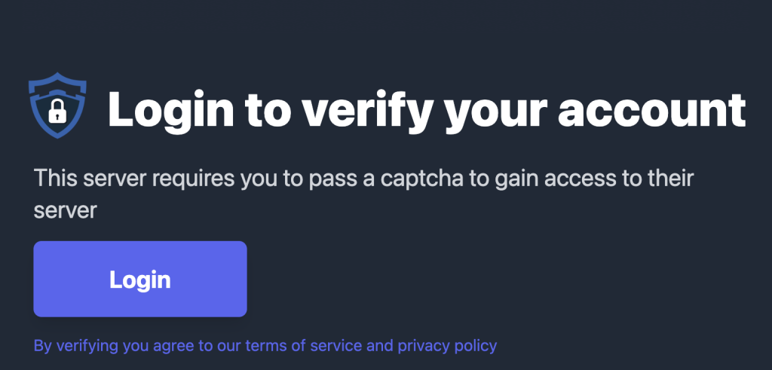
Task: Click the purple Login button
Action: 139,279
